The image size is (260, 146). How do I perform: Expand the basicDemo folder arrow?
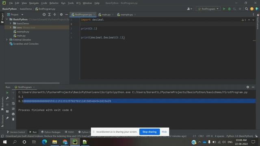click(11, 24)
